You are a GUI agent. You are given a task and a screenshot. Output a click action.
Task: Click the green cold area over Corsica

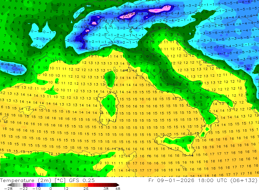click(109, 79)
